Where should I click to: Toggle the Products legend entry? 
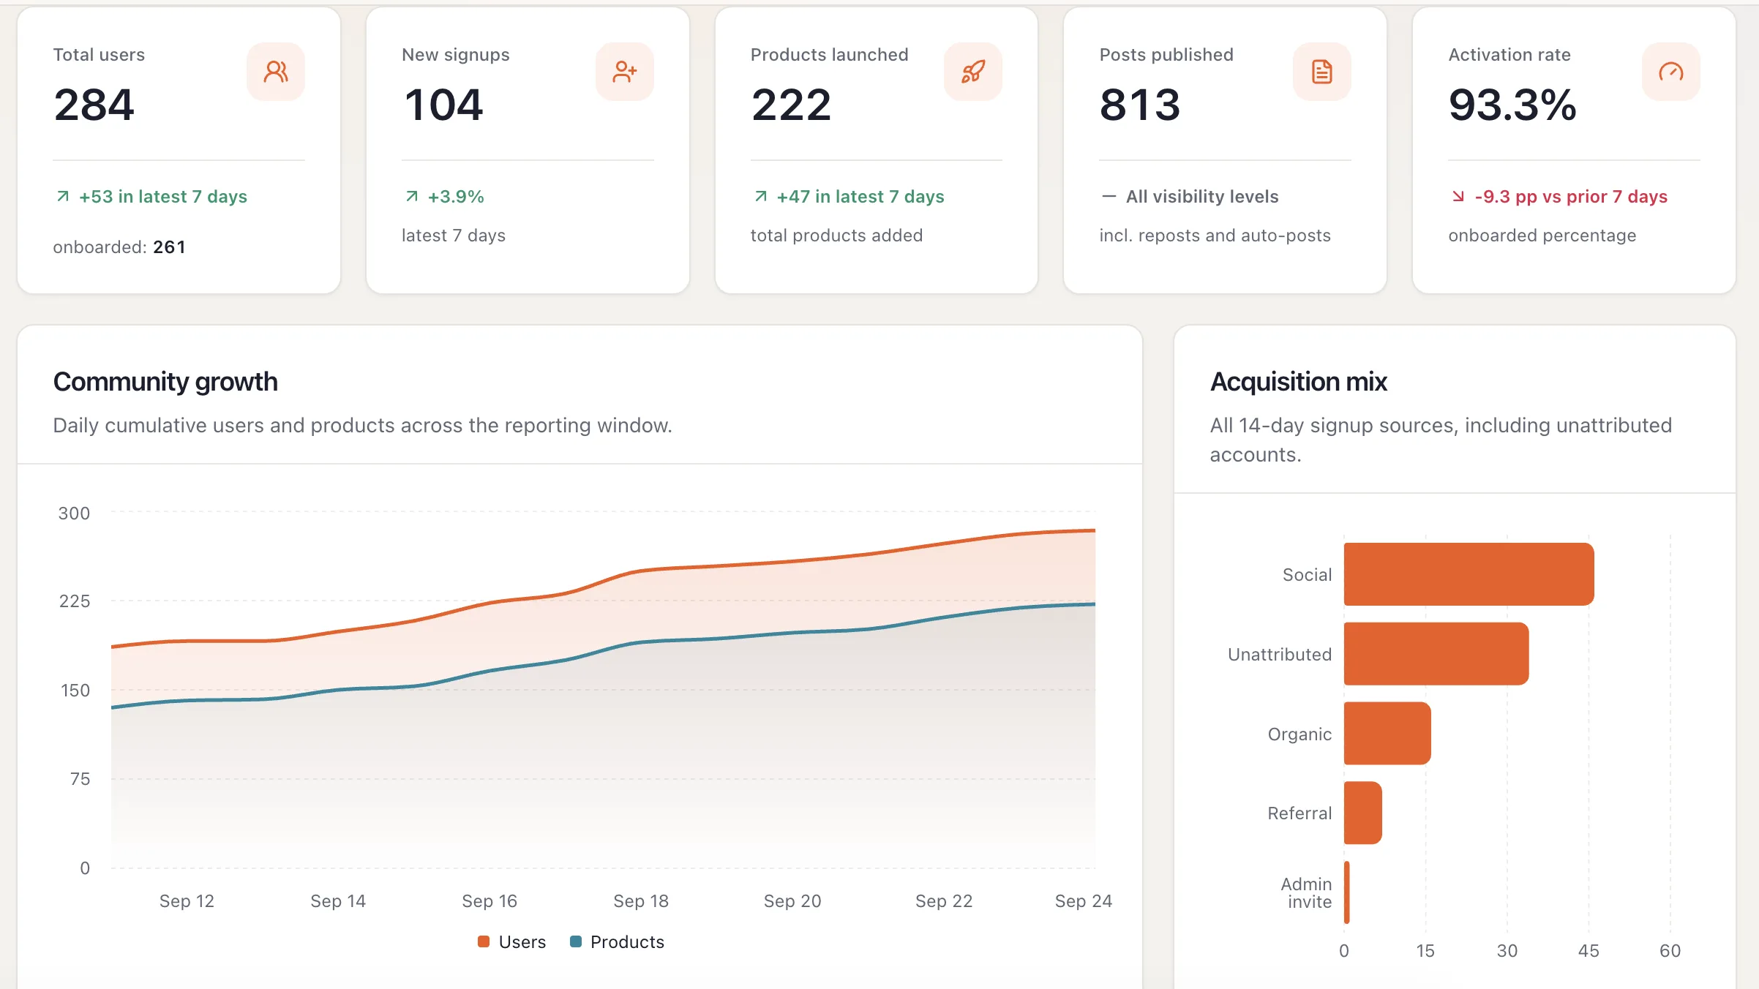pos(617,942)
